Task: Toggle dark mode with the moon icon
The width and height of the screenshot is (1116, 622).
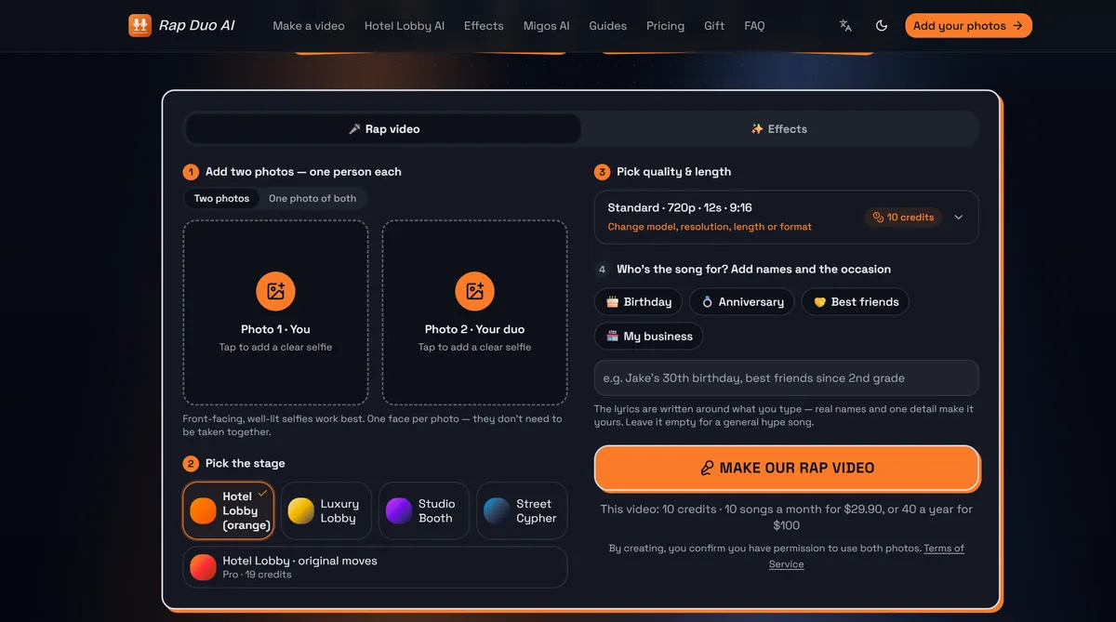Action: (882, 26)
